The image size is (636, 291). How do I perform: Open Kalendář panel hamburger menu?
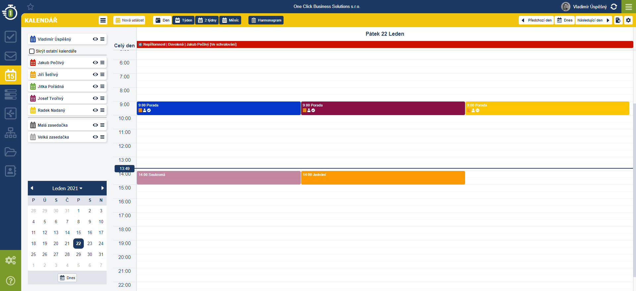[x=103, y=20]
